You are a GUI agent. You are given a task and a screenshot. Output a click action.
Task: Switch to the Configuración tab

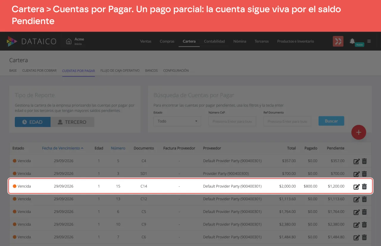(176, 71)
